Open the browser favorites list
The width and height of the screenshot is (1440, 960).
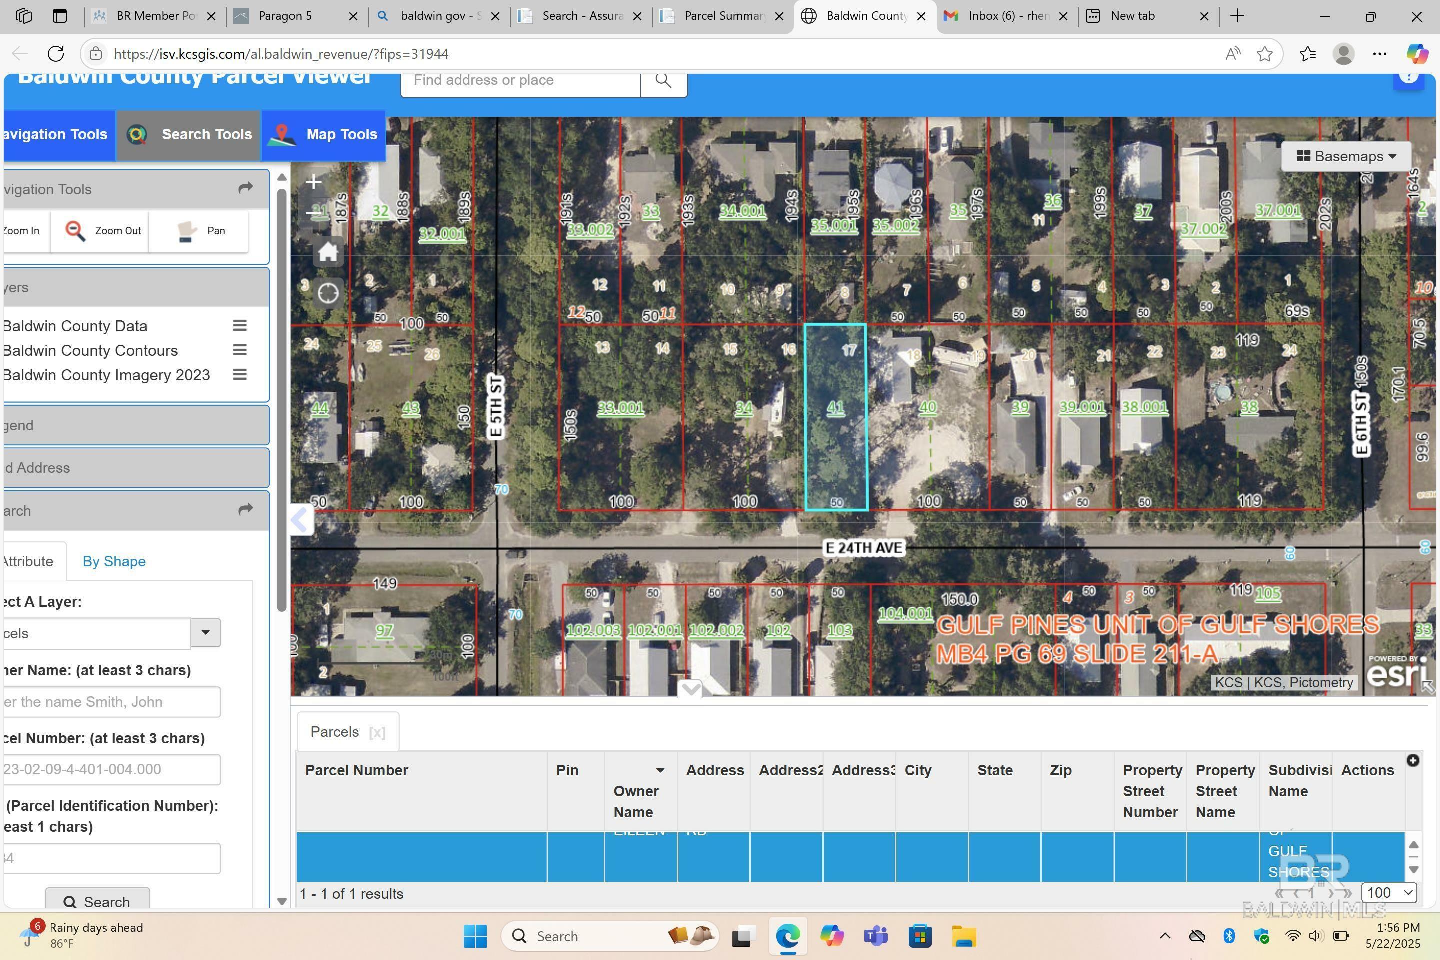pyautogui.click(x=1308, y=54)
